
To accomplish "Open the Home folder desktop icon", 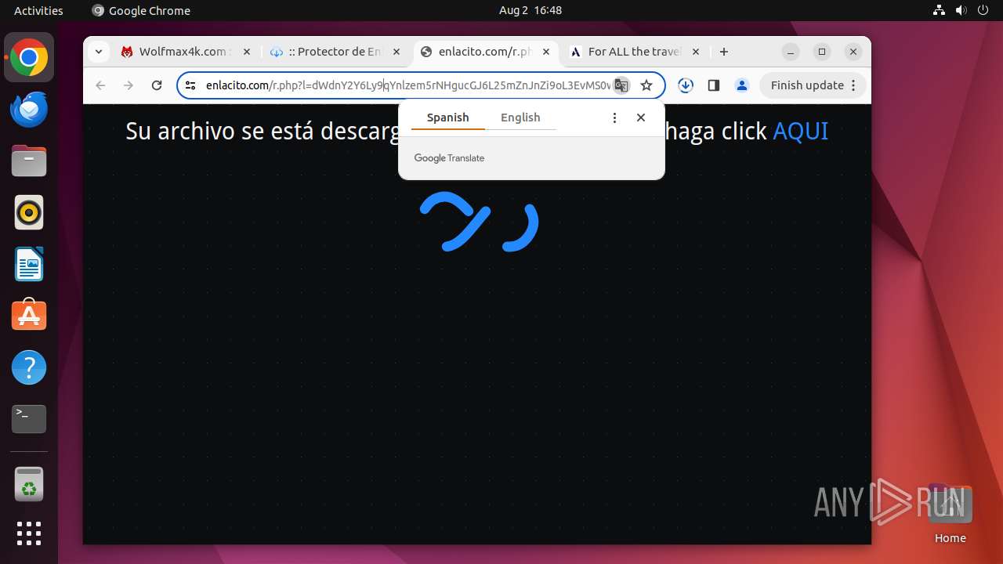I will pos(950,515).
